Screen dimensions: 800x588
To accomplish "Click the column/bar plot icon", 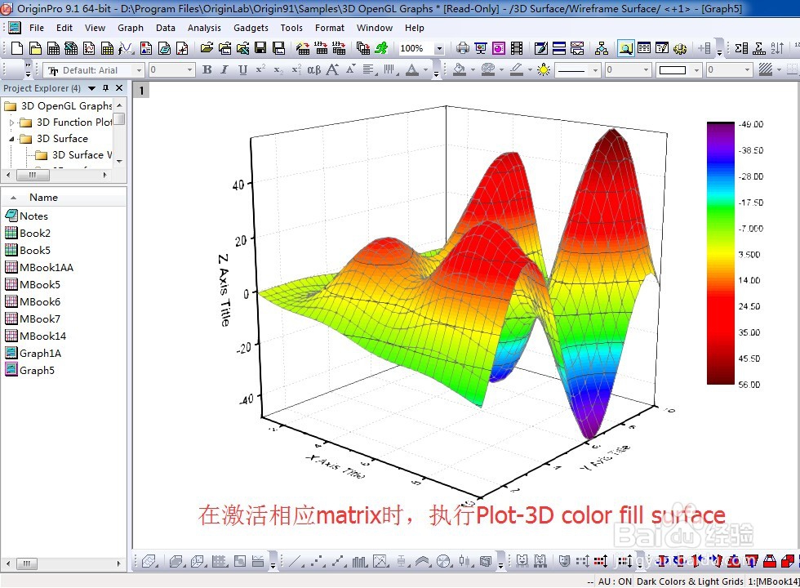I will 360,562.
